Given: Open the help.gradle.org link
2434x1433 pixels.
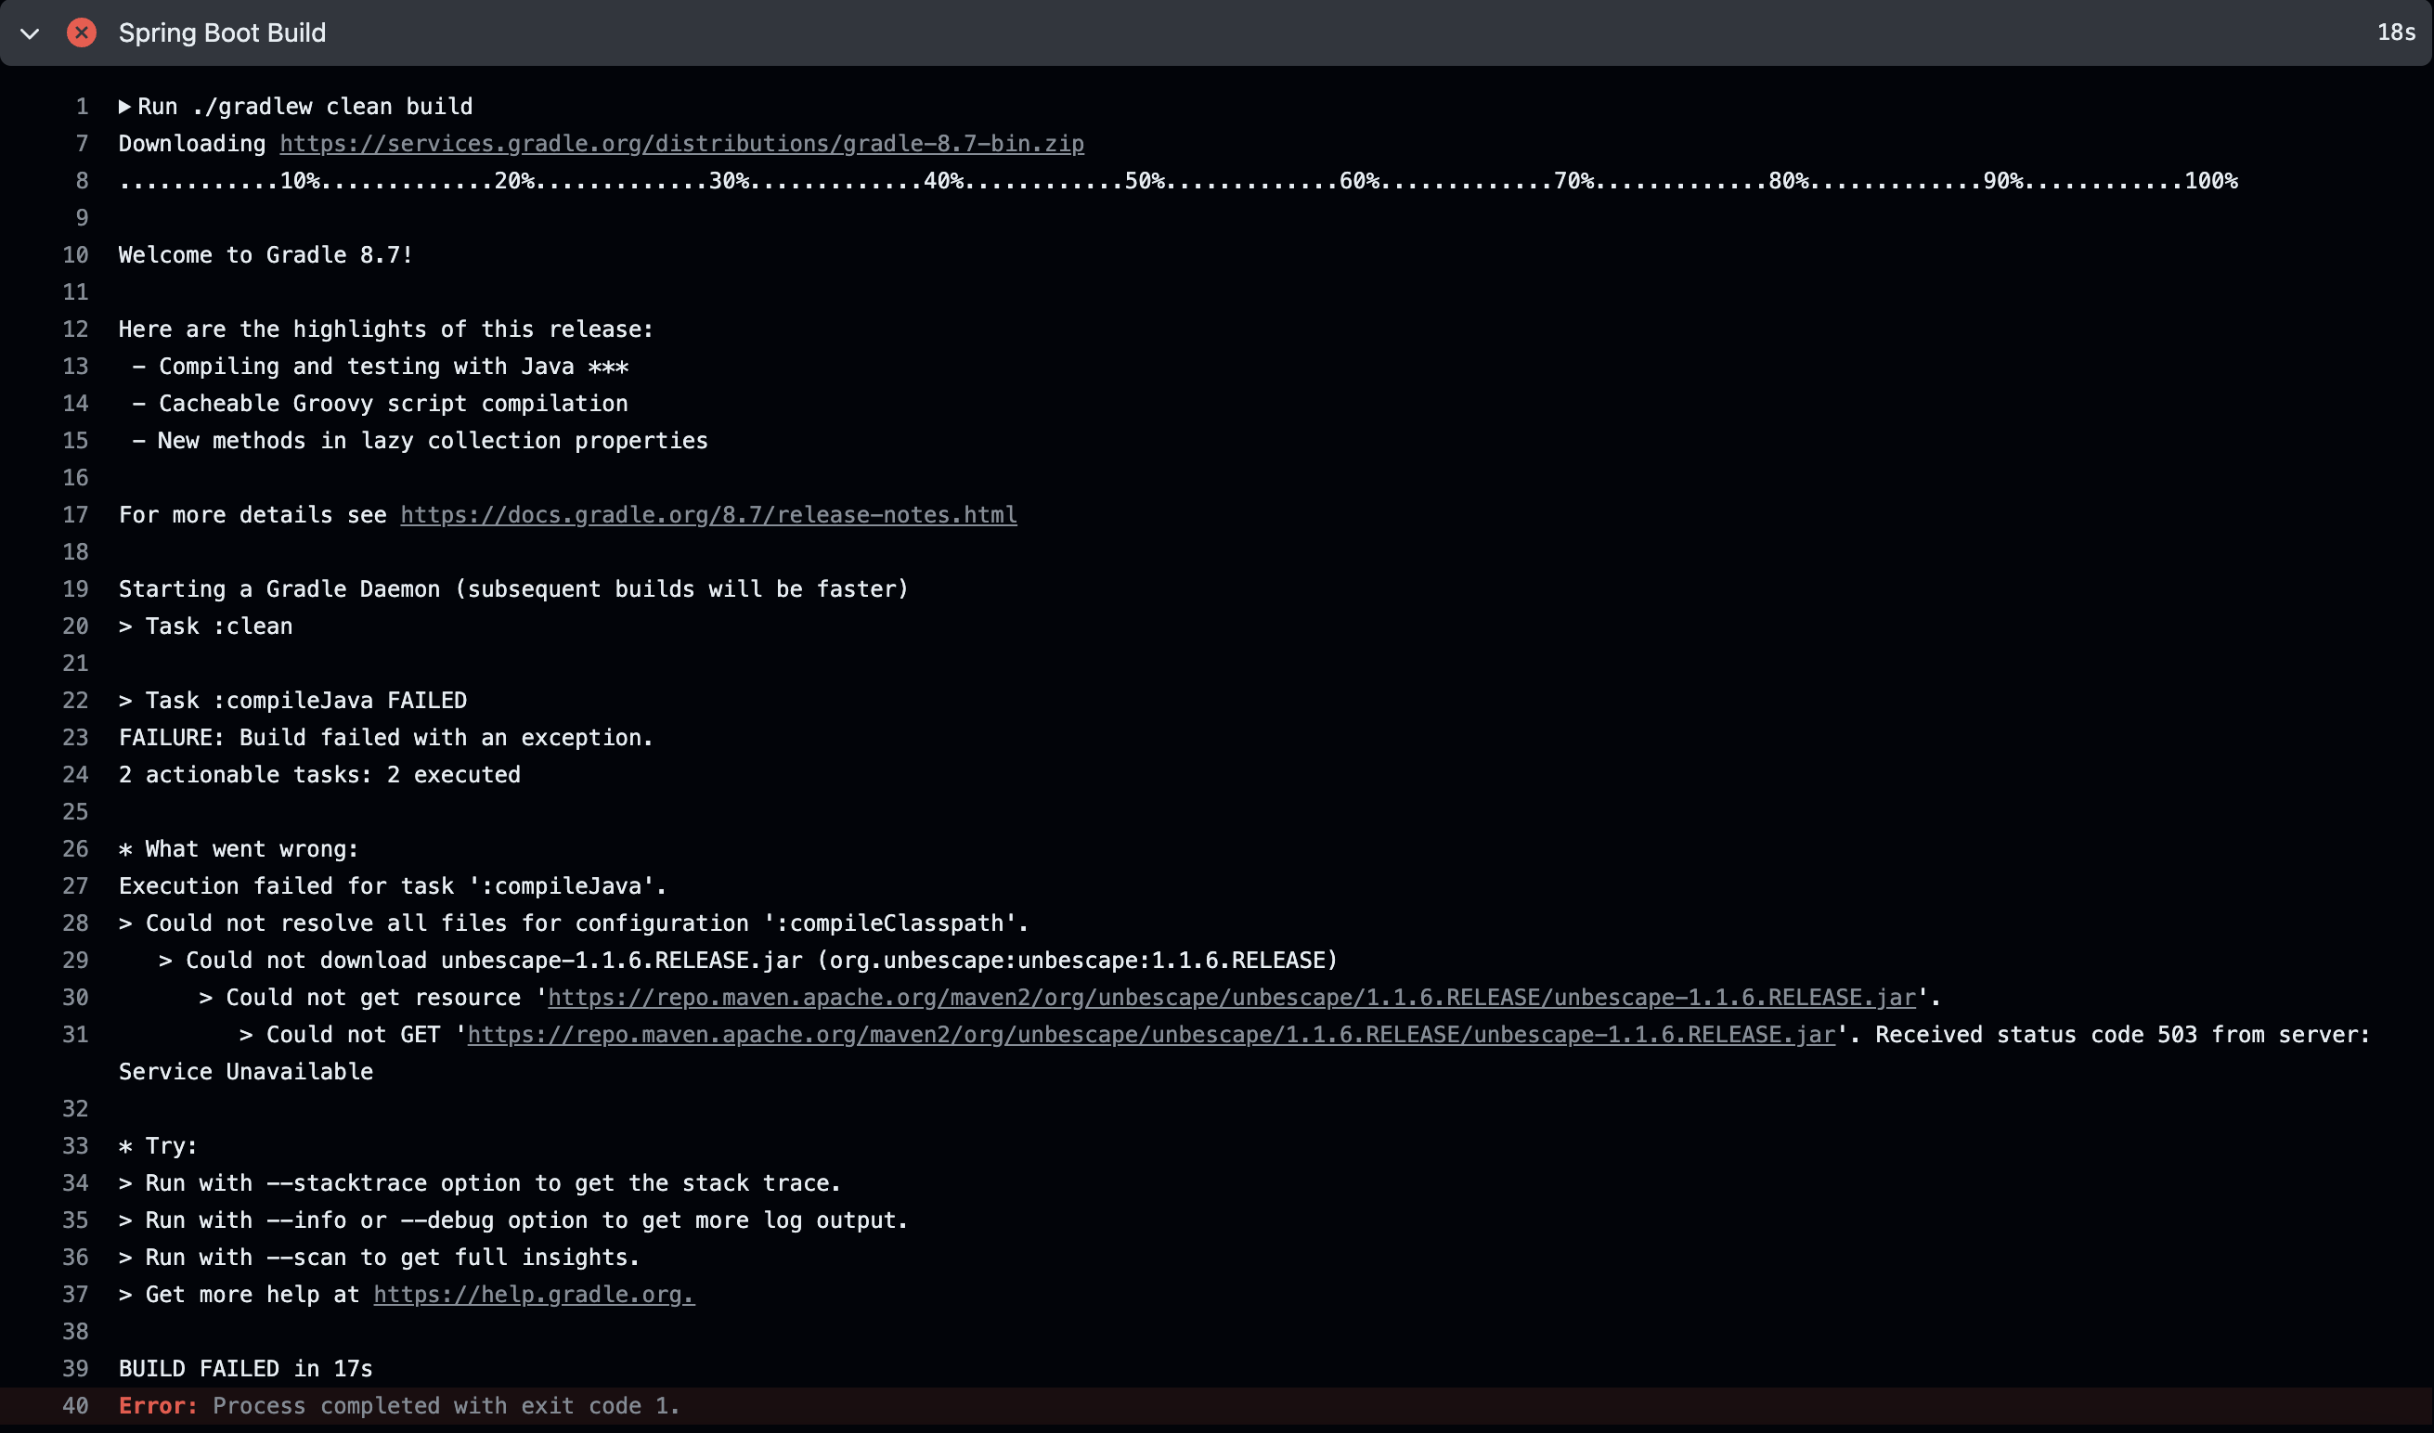Looking at the screenshot, I should [533, 1294].
